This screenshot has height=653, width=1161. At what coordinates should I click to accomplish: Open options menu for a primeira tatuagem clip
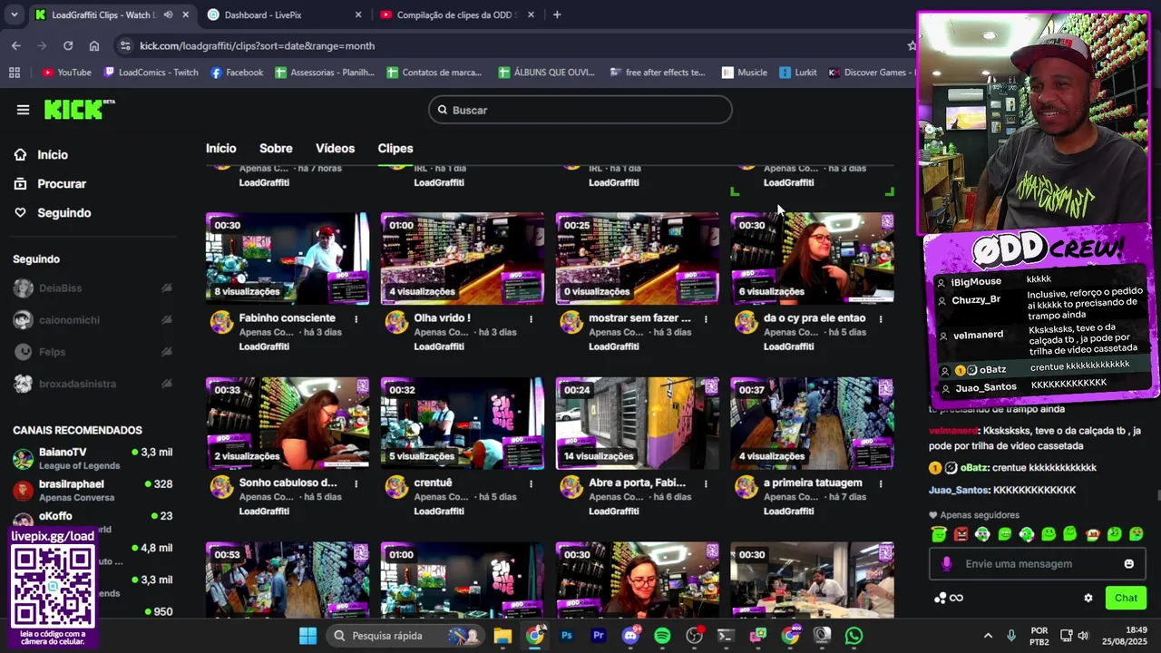point(881,483)
